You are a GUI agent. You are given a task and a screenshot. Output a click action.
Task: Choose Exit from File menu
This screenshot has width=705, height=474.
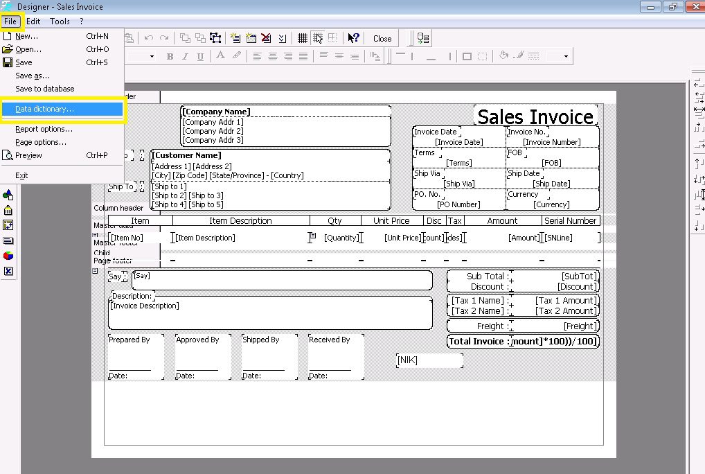click(62, 175)
